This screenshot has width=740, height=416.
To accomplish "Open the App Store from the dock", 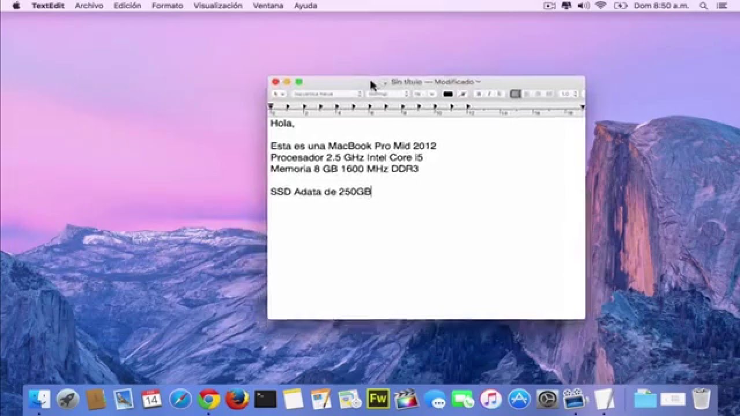I will 519,399.
